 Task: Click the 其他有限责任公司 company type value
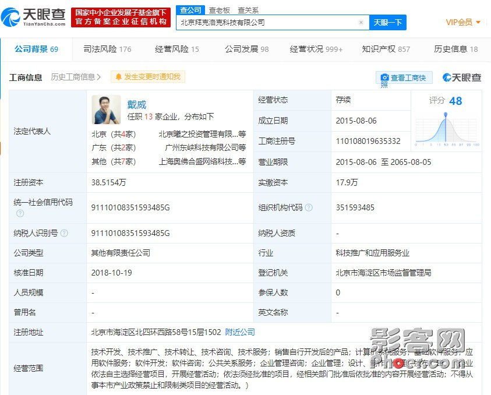pos(121,253)
